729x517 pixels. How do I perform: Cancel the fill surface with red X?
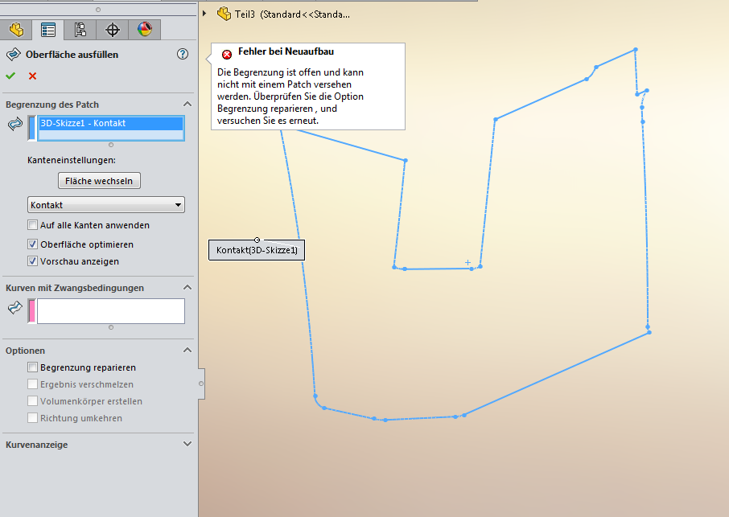tap(32, 76)
